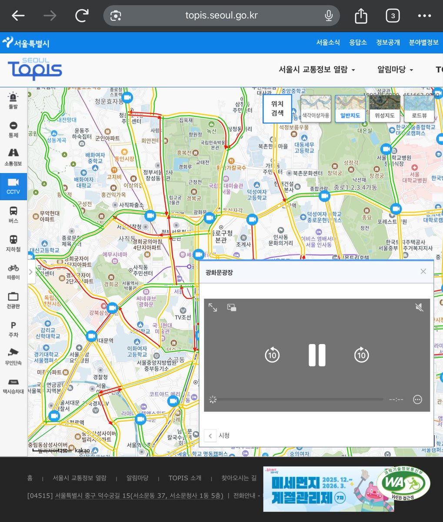Select 무인단속 enforcement camera in the sidebar

point(13,357)
